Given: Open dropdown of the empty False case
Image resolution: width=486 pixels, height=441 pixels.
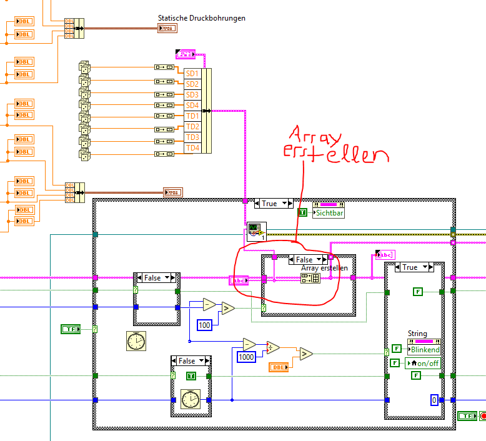Looking at the screenshot, I should (x=167, y=277).
